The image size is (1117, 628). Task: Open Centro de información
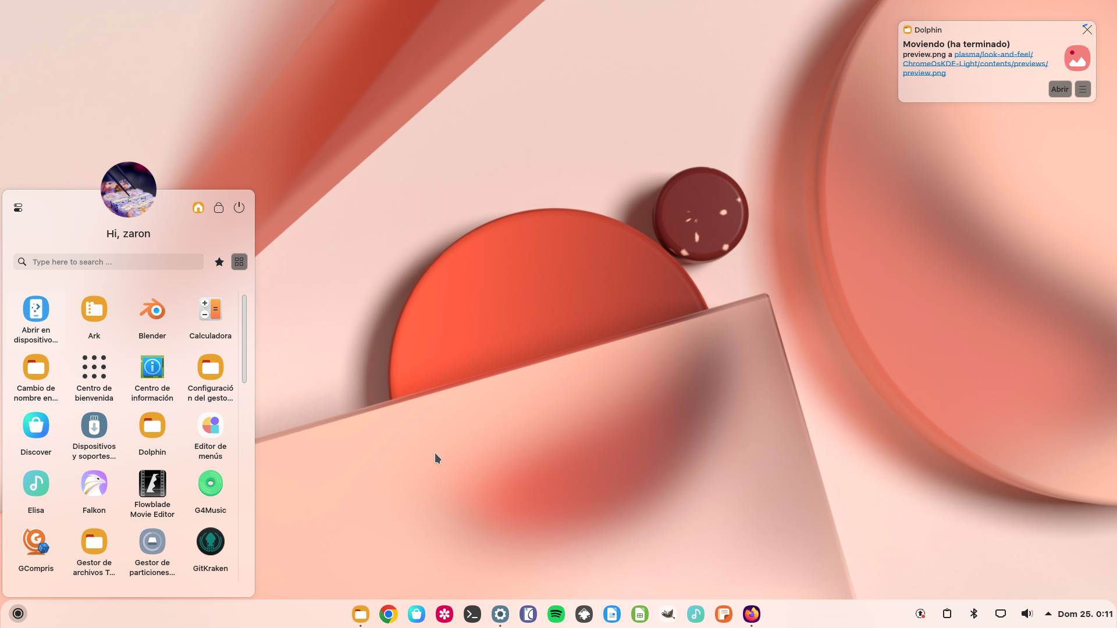point(152,377)
